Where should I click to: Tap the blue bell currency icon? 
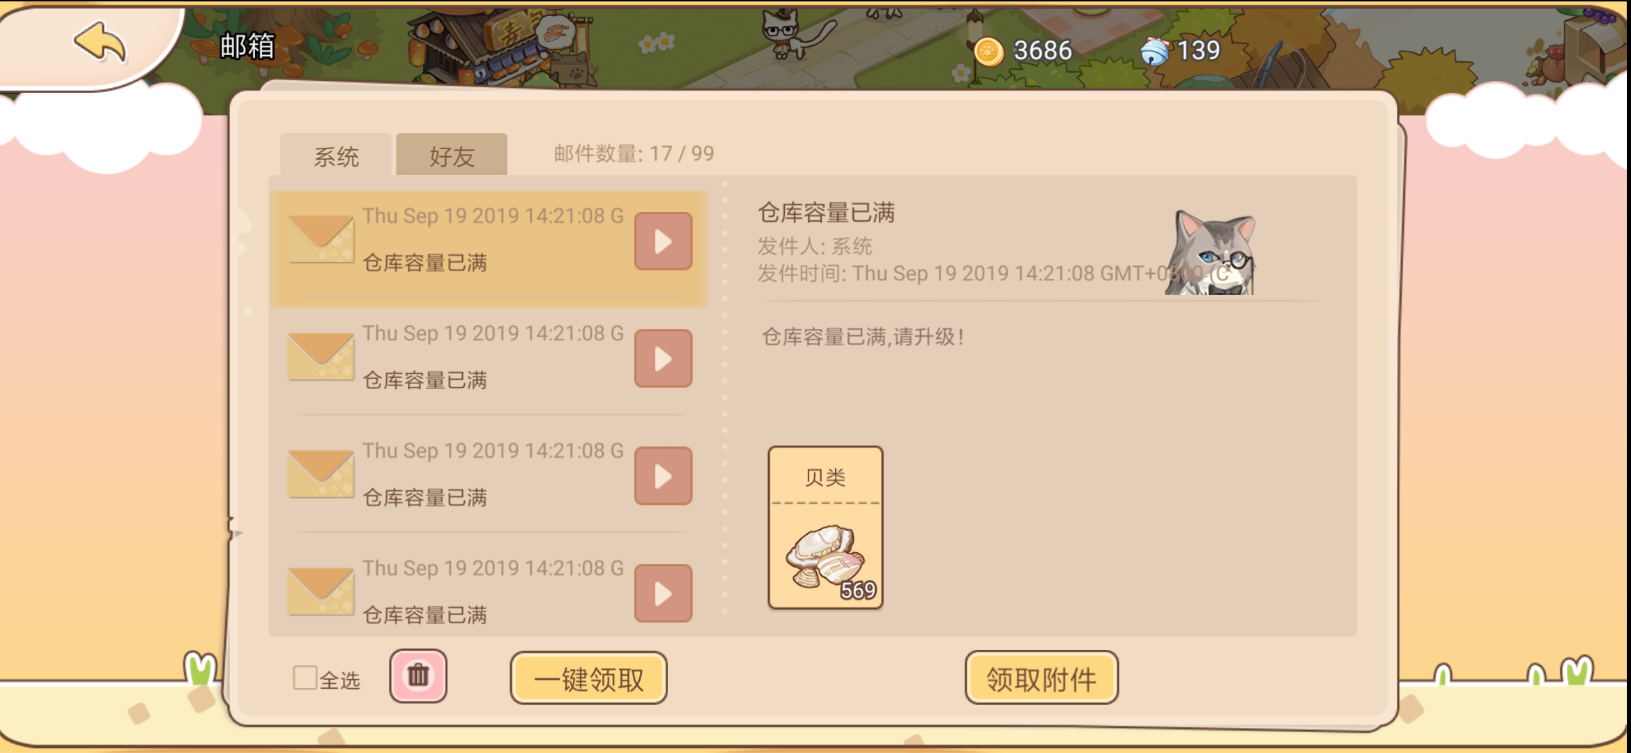pyautogui.click(x=1154, y=51)
